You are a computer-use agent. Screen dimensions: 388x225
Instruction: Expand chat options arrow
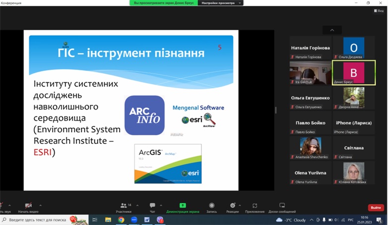pos(161,205)
